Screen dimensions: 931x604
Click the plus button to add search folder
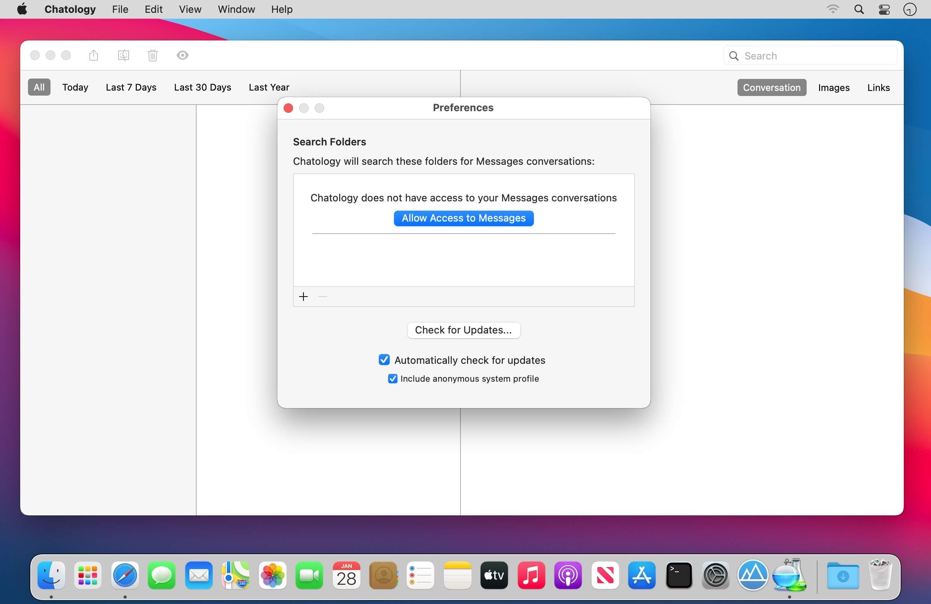coord(303,297)
